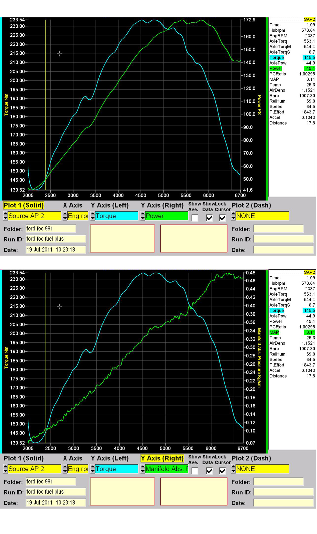Step the Eng rpm X Axis selector in Power plot panel
Screen dimensions: 317x534
pyautogui.click(x=65, y=216)
